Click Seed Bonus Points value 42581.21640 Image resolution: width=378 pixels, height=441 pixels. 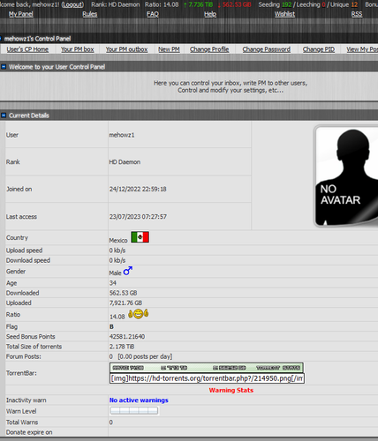tap(127, 337)
